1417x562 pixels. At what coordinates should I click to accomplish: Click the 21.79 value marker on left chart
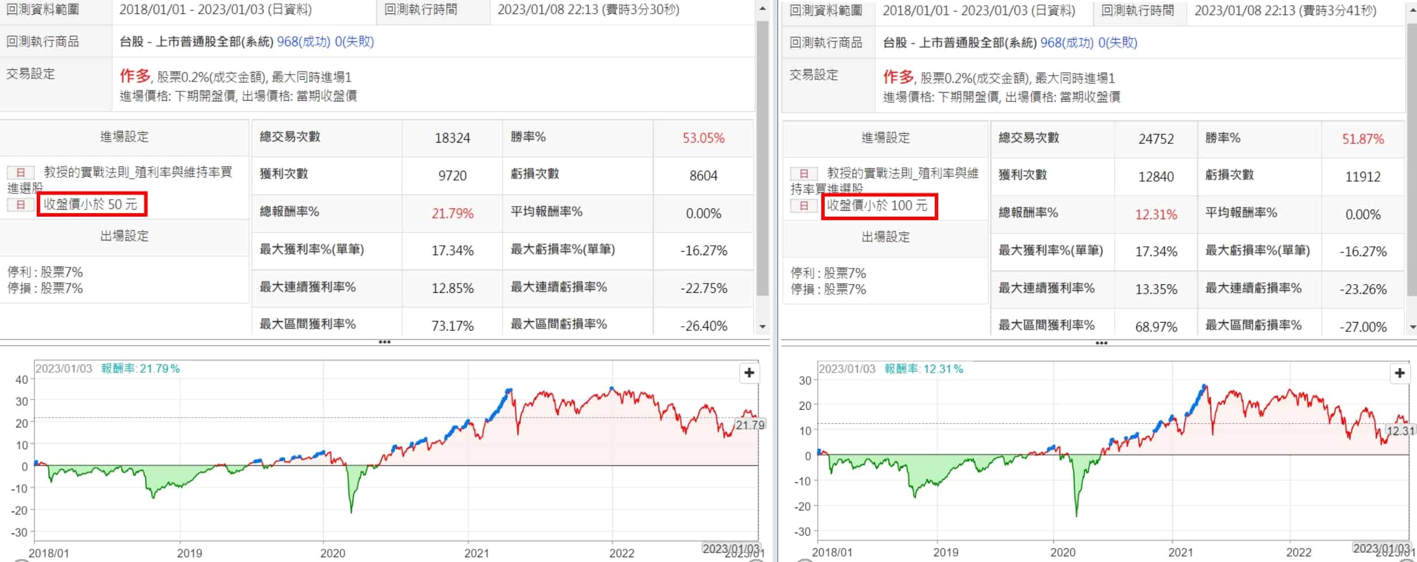pyautogui.click(x=750, y=425)
